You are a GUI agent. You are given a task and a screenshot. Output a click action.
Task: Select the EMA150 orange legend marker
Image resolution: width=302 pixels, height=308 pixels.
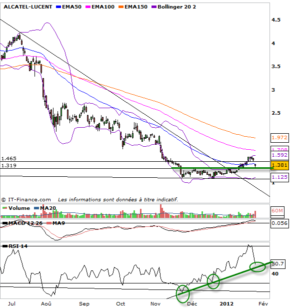(120, 8)
